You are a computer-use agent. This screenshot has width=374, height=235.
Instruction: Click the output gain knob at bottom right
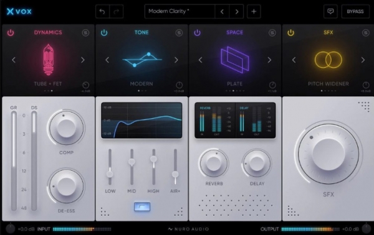click(367, 229)
